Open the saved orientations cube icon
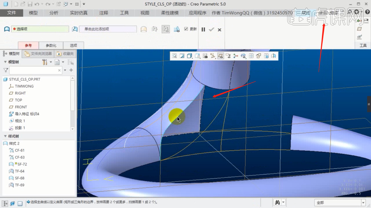The height and width of the screenshot is (208, 371). pos(190,56)
